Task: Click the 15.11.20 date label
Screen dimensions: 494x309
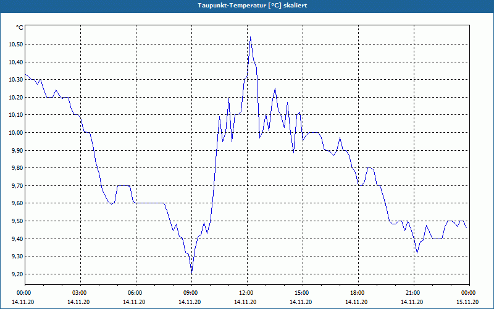Action: click(468, 302)
